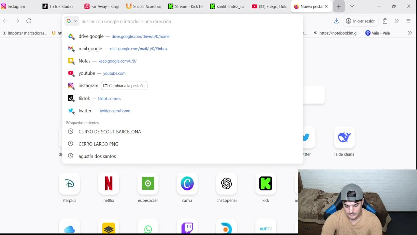Viewport: 417px width, 235px height.
Task: Select the YouTube suggestion icon
Action: pyautogui.click(x=71, y=73)
